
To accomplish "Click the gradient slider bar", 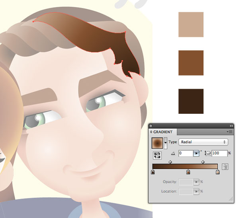I will click(185, 166).
